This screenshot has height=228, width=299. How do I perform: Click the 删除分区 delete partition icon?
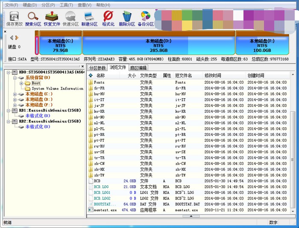point(127,19)
